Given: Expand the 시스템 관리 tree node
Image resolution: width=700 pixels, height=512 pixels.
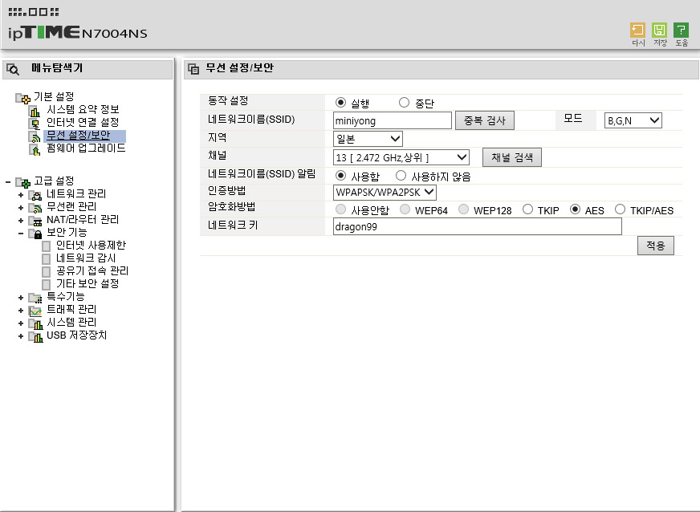Looking at the screenshot, I should (21, 323).
